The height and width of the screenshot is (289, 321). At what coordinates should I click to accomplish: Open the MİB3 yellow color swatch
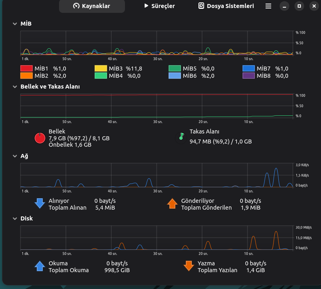[x=100, y=69]
